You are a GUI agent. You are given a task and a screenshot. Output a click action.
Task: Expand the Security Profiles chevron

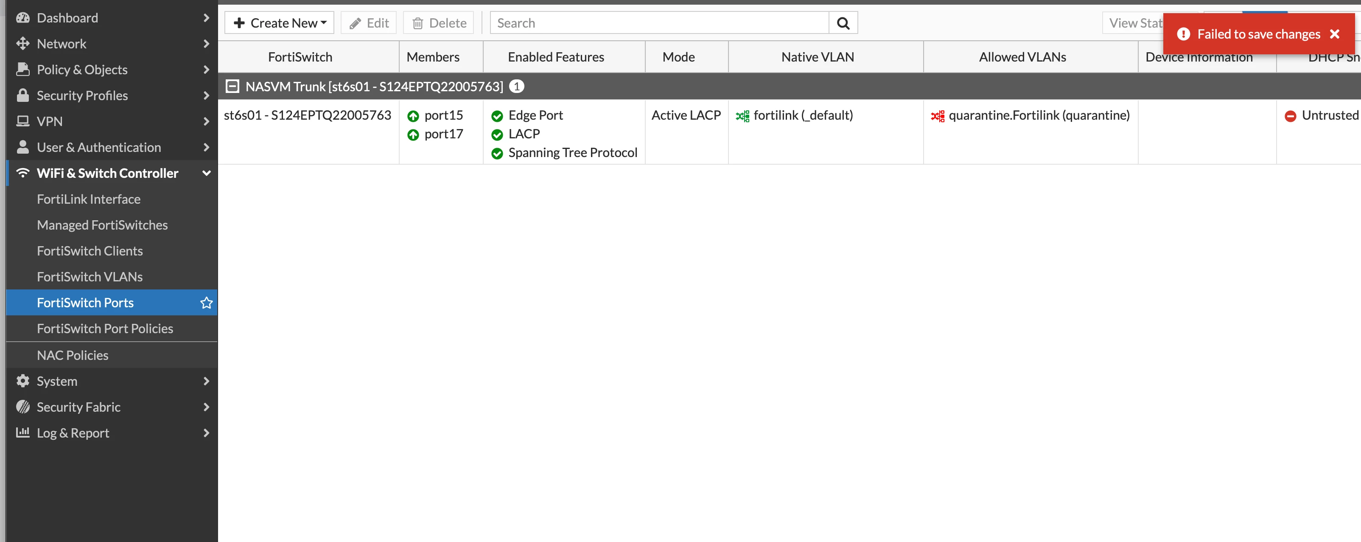(x=207, y=95)
